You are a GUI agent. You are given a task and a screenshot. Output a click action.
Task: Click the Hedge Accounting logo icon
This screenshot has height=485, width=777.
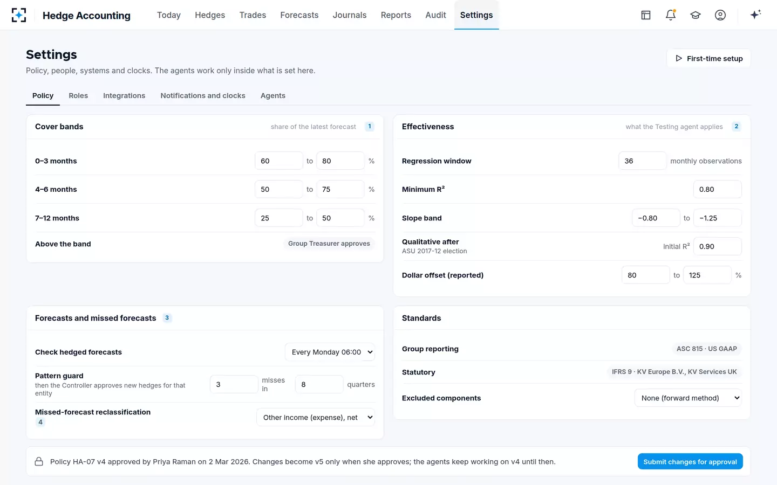[19, 15]
